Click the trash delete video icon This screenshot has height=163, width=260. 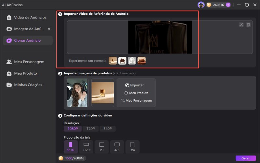(x=248, y=25)
